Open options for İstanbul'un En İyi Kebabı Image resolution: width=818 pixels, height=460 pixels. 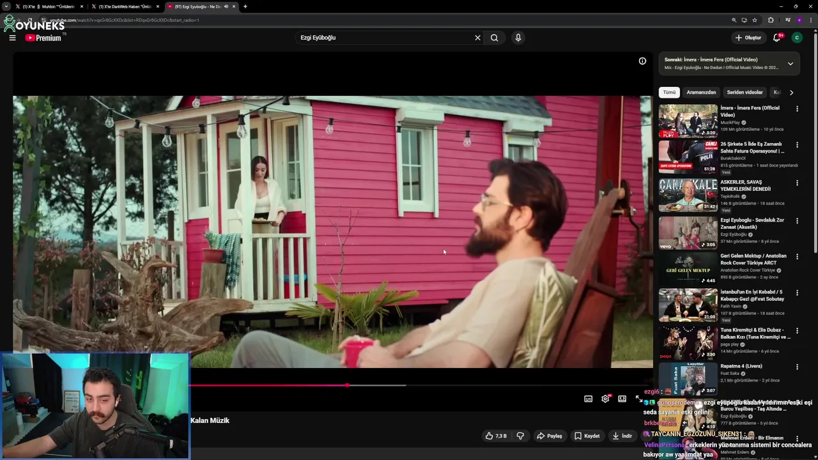coord(797,293)
